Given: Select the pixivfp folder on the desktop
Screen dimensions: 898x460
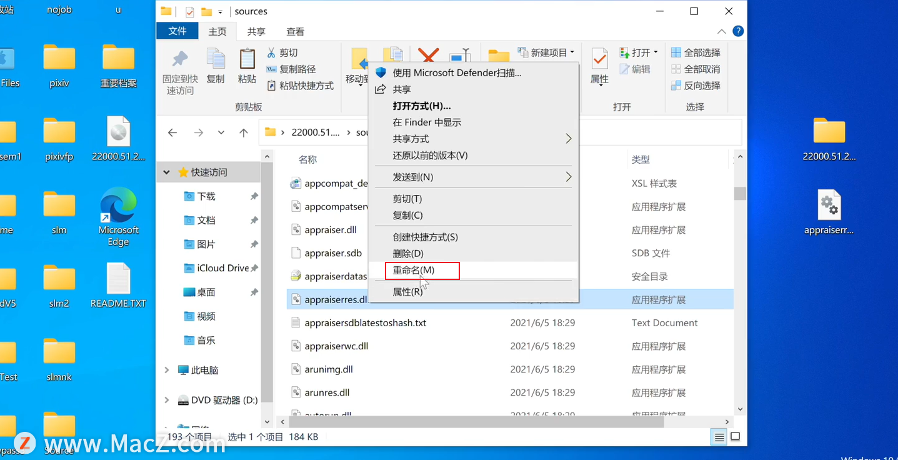Looking at the screenshot, I should (59, 139).
